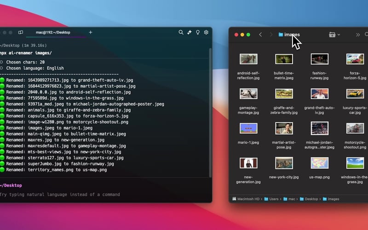Click the lightbulb icon in terminal toolbar
The image size is (368, 230).
pos(198,32)
